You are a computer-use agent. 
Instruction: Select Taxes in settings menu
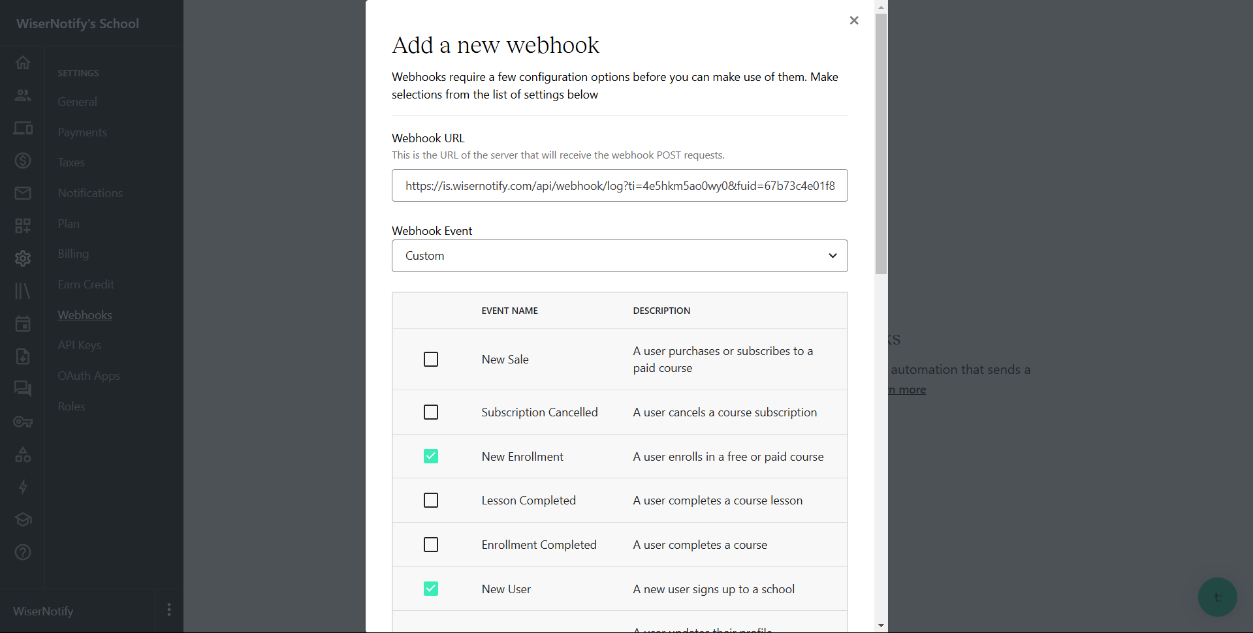click(71, 162)
